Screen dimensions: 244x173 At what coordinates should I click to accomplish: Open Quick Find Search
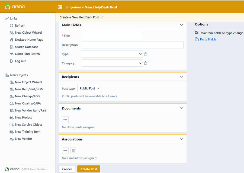27,54
